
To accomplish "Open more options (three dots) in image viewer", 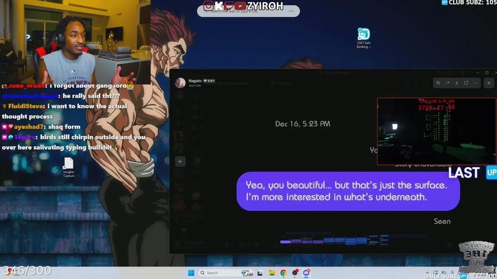I will 475,83.
